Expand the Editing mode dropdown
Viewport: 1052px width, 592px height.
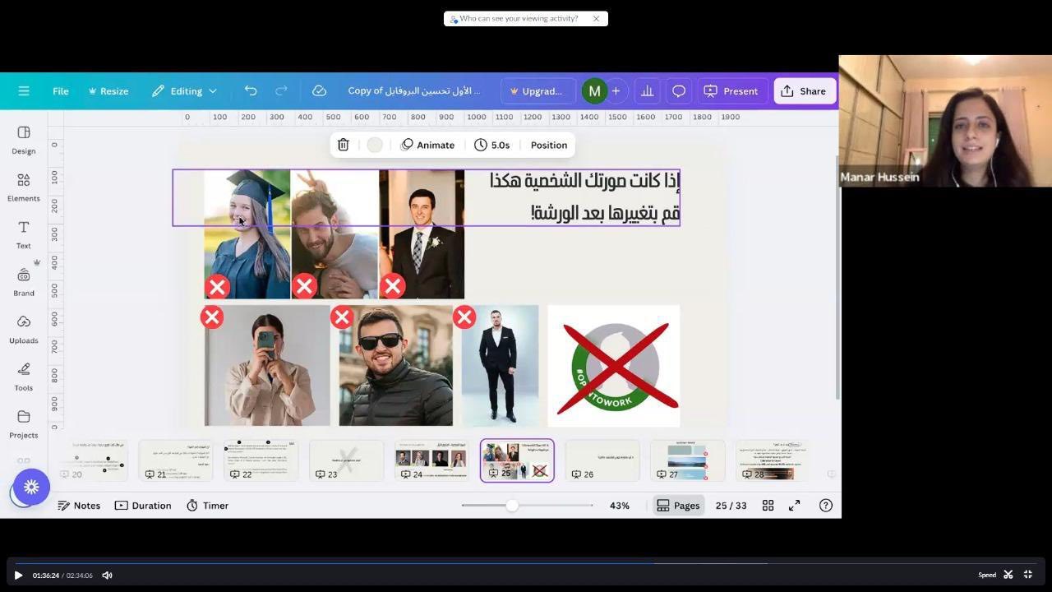[185, 91]
